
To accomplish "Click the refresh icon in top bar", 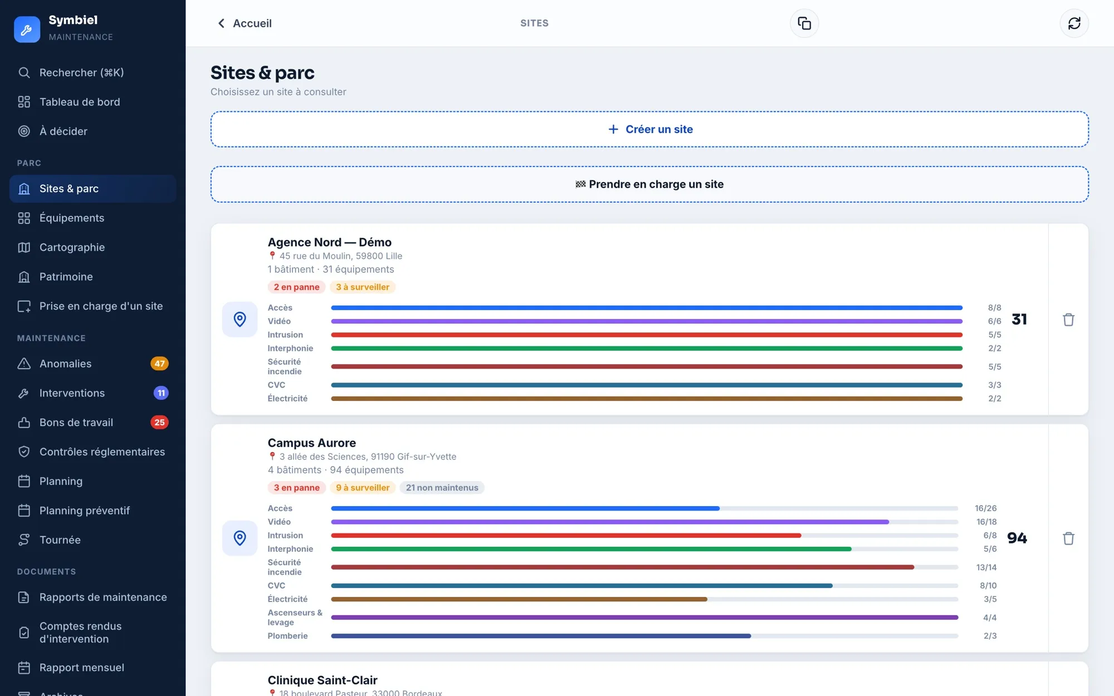I will 1074,23.
